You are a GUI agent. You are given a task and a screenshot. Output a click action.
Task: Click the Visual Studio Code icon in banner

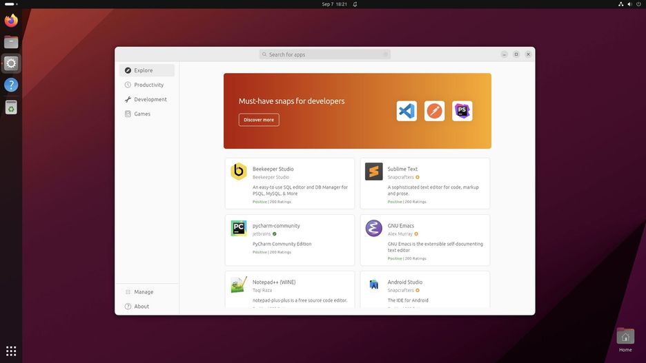(x=407, y=111)
